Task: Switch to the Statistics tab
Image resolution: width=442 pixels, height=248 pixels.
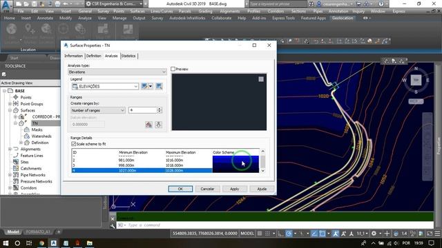Action: click(x=128, y=56)
